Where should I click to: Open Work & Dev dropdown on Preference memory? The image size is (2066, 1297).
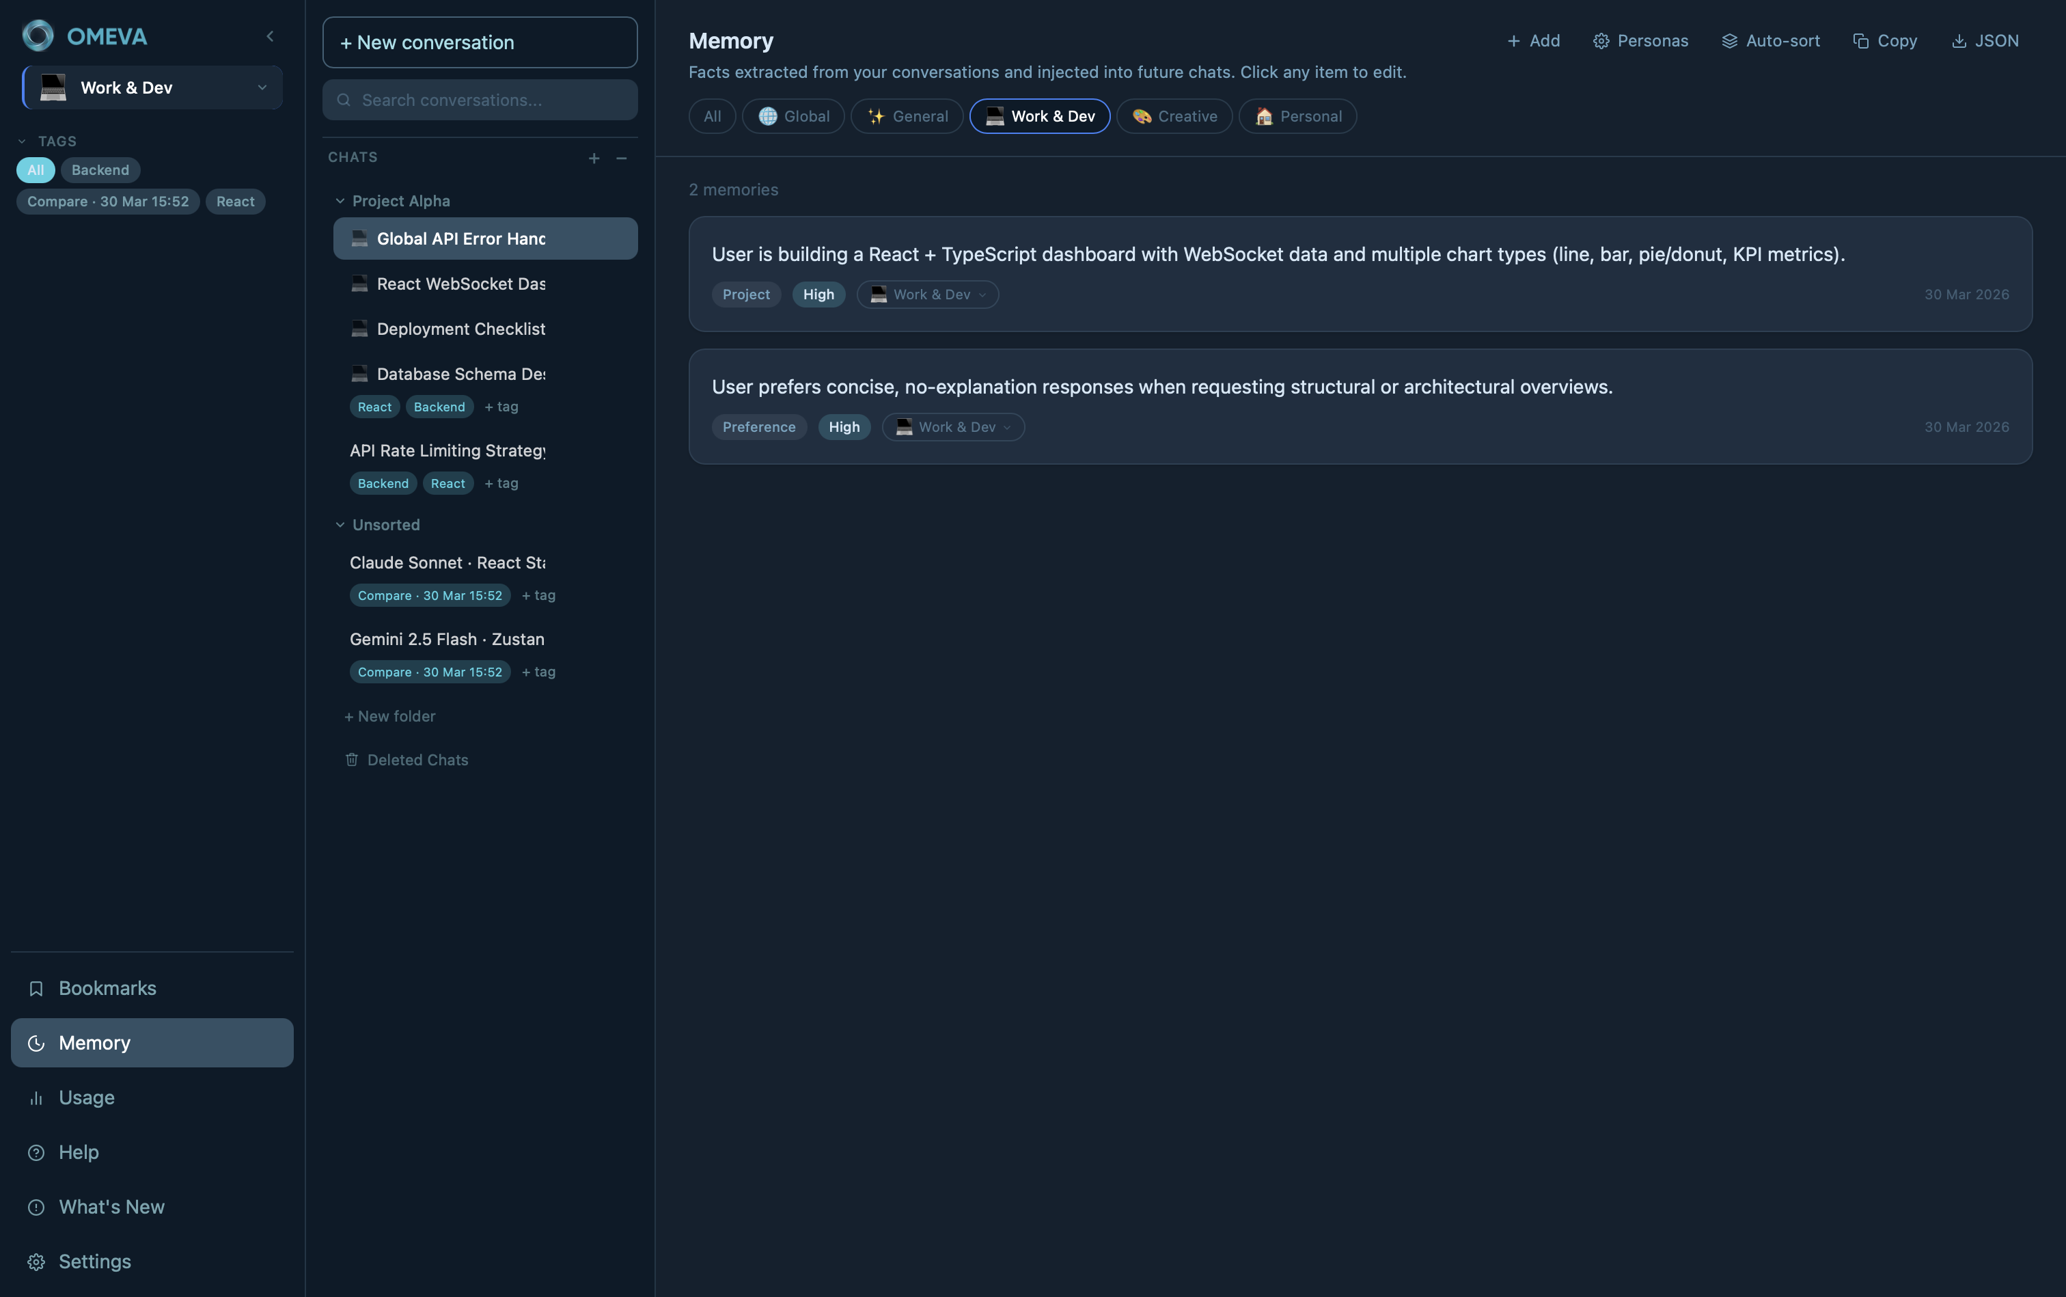point(953,427)
